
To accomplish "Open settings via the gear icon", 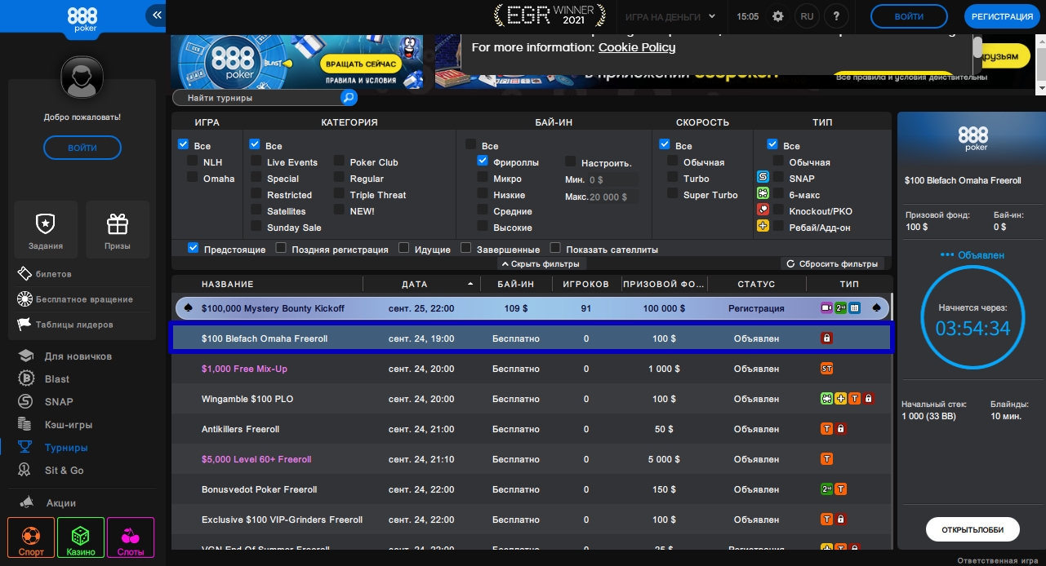I will point(777,16).
